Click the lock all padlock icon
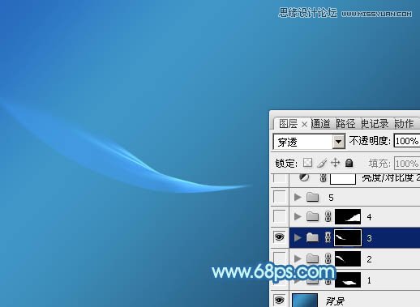This screenshot has height=307, width=420. pyautogui.click(x=349, y=163)
